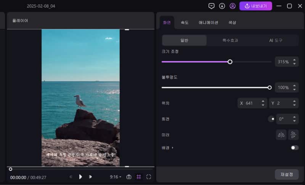Click the playhead marker on the scrubber
The image size is (305, 185).
(x=11, y=169)
